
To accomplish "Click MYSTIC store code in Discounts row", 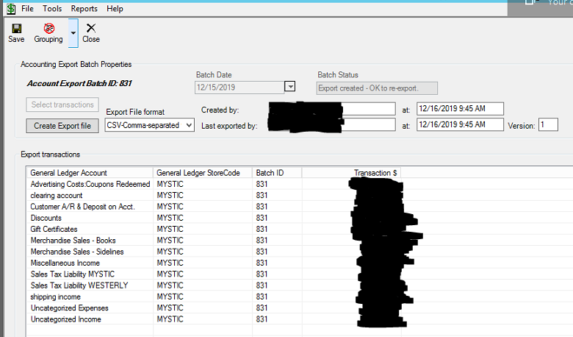I will (170, 218).
